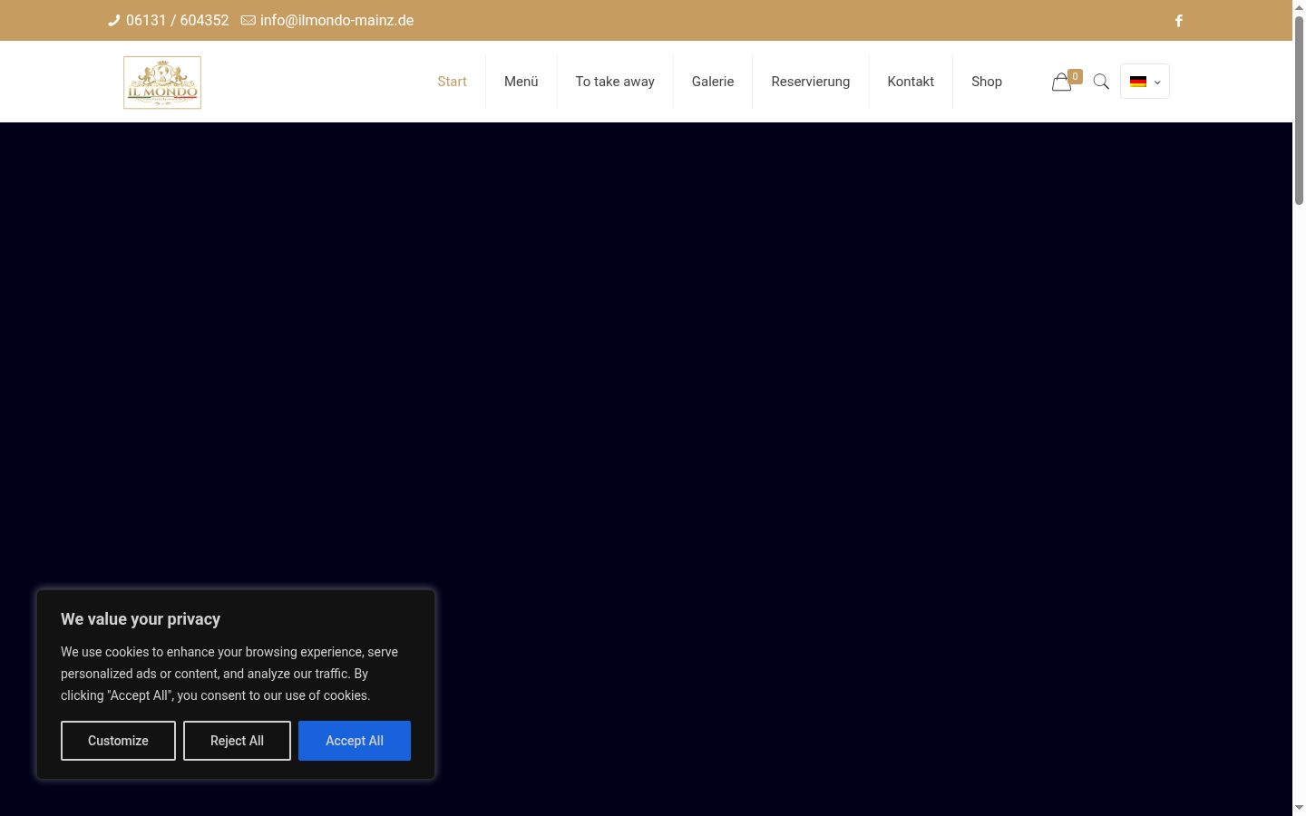Viewport: 1306px width, 816px height.
Task: Open the Menü navigation item
Action: click(x=521, y=82)
